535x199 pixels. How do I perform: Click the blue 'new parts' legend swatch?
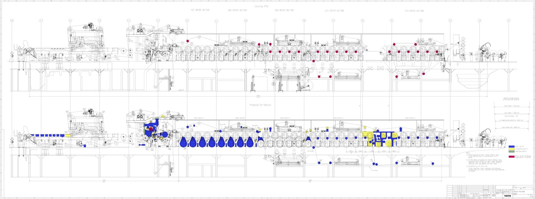click(512, 147)
